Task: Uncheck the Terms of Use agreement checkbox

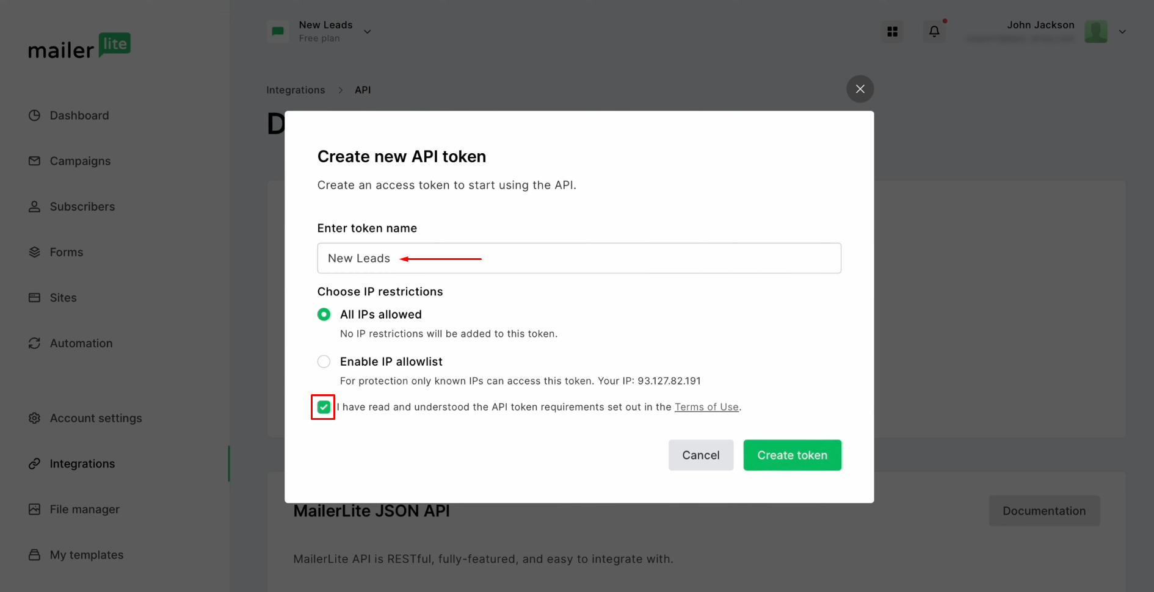Action: (324, 407)
